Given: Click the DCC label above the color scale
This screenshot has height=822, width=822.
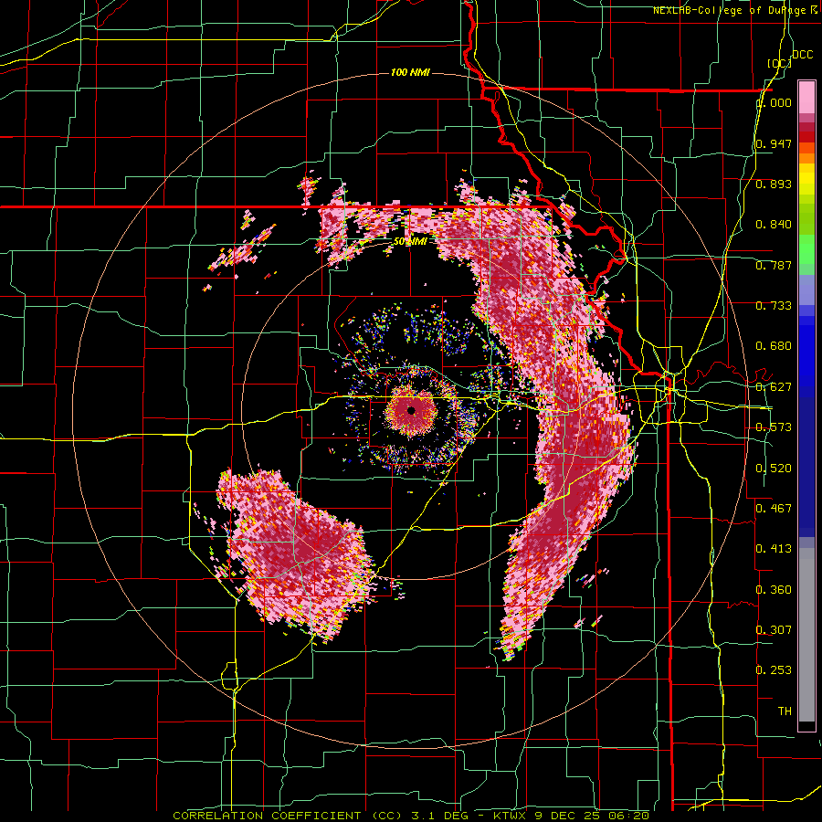Looking at the screenshot, I should 803,55.
